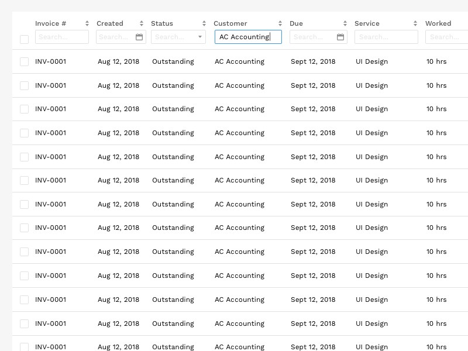Open the Created filter calendar picker
Screen dimensions: 468x351
click(139, 37)
